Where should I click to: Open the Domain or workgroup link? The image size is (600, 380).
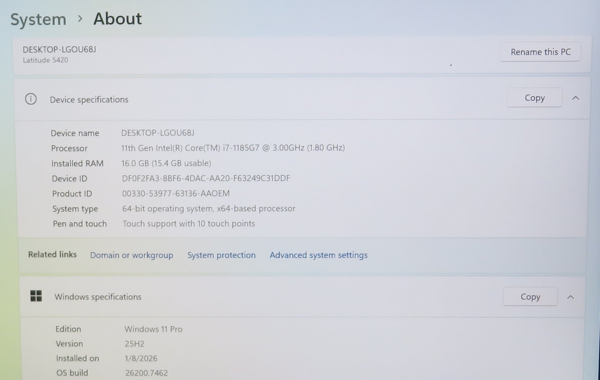(x=131, y=255)
